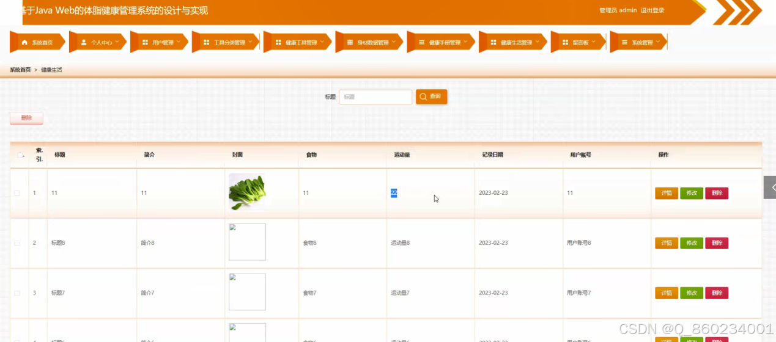Click the 标题8 title cell
The height and width of the screenshot is (342, 776).
pyautogui.click(x=58, y=243)
